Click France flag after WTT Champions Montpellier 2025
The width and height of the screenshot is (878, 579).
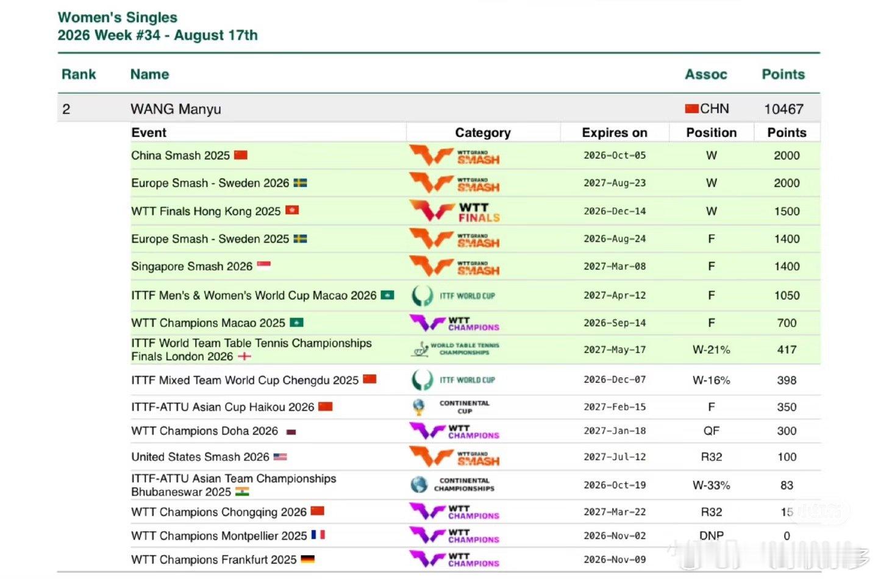tap(318, 535)
